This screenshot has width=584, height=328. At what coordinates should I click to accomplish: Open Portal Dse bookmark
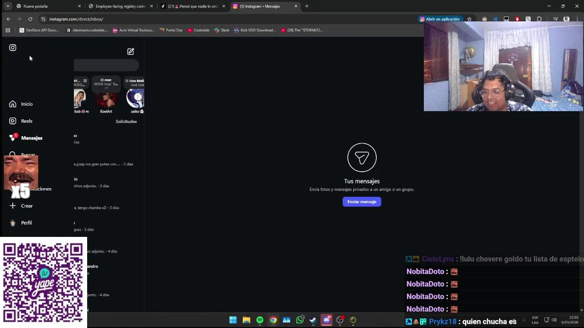[x=171, y=30]
